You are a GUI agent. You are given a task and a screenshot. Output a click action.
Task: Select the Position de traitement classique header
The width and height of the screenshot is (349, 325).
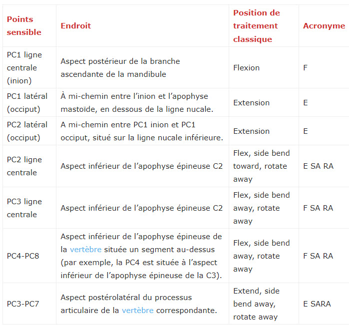click(x=257, y=26)
